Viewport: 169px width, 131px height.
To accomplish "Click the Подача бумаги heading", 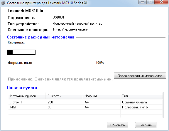I will [22, 88].
